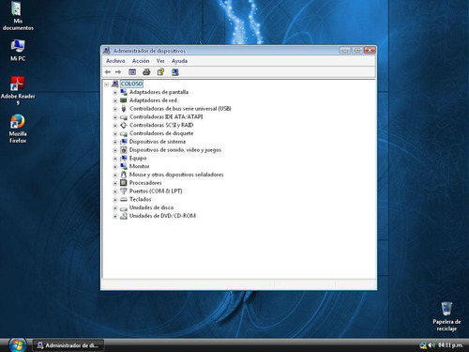Select the Adobe Reader 9 desktop shortcut
The width and height of the screenshot is (469, 352).
tap(18, 91)
